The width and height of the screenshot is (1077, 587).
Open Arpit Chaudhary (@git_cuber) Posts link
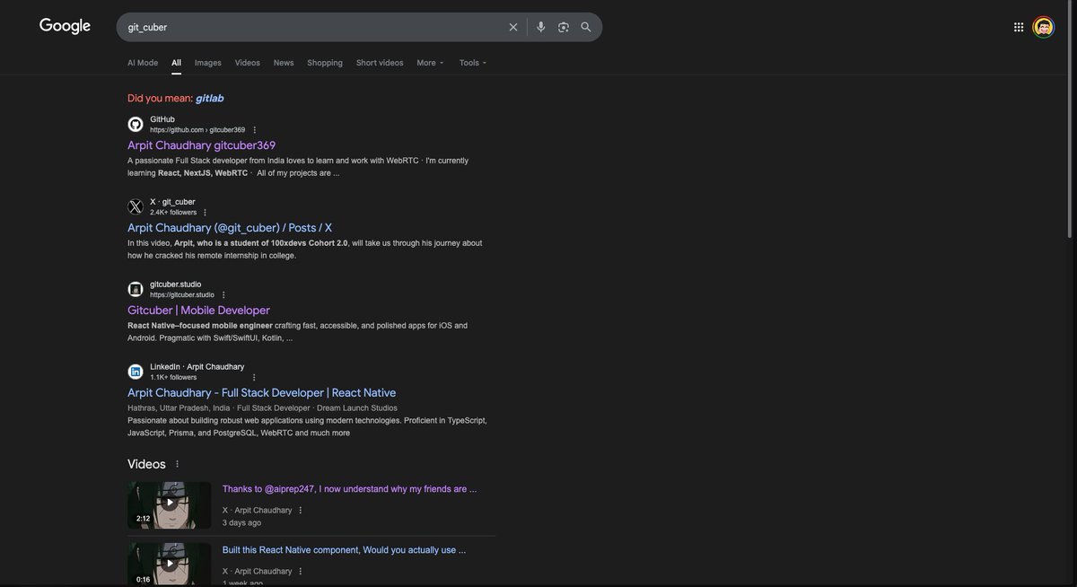point(230,228)
